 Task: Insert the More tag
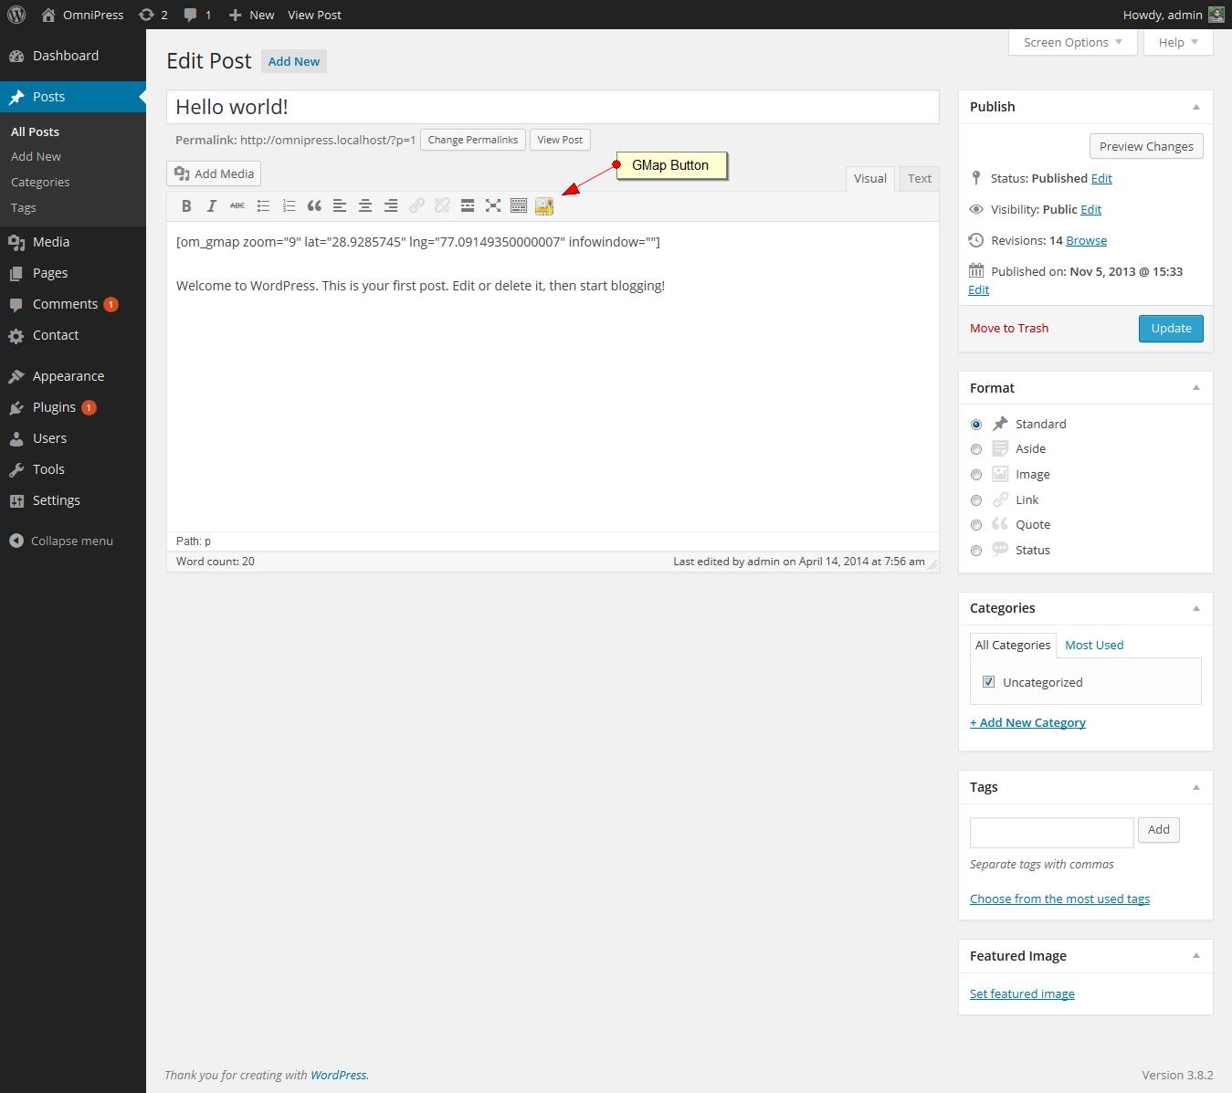468,206
